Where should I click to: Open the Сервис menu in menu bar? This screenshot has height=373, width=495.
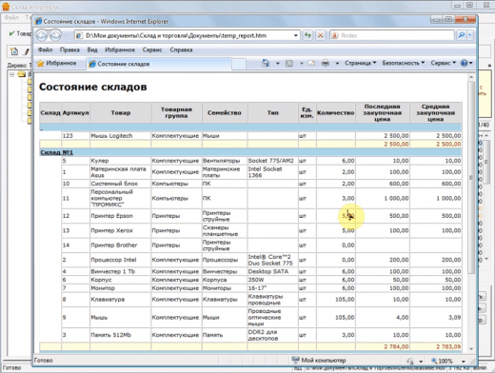tap(152, 49)
